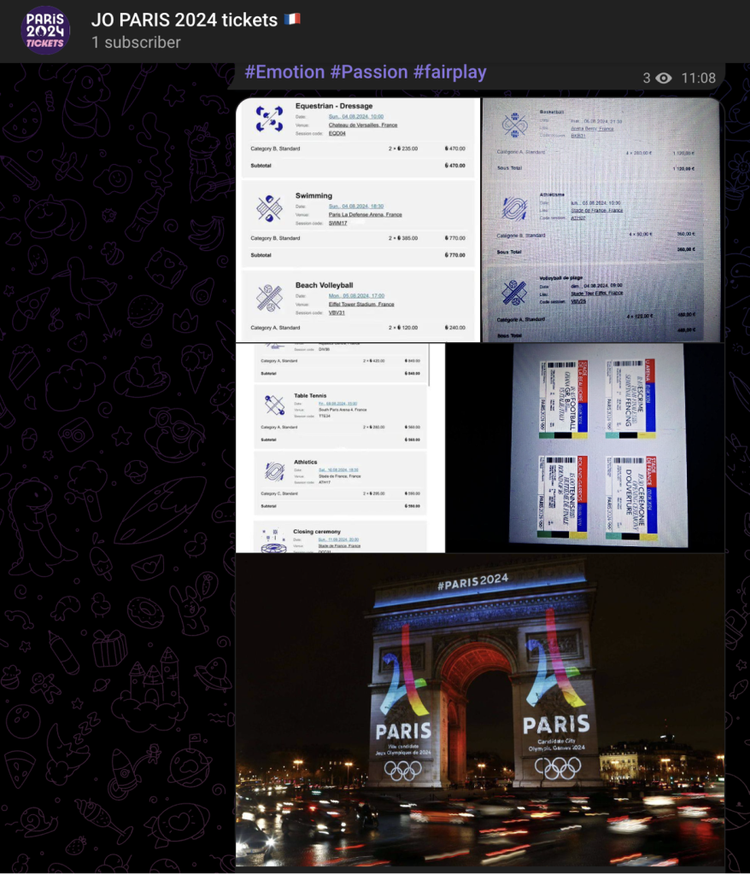
Task: Click the French flag emoji in title
Action: (x=292, y=20)
